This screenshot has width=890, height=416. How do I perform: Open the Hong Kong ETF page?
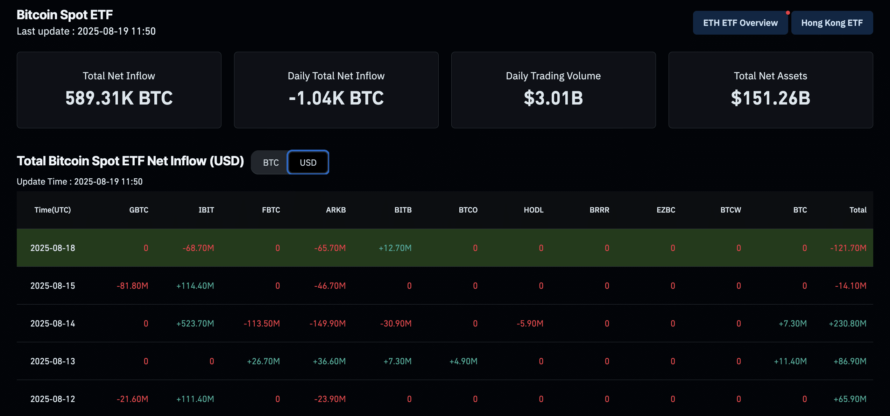point(832,22)
